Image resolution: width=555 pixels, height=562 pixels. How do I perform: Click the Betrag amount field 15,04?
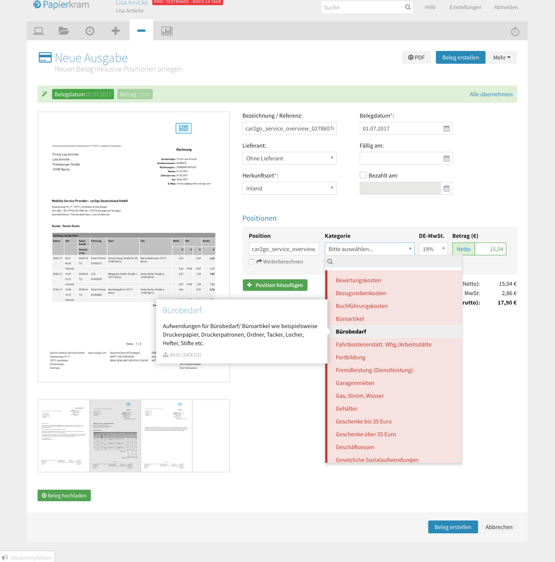tap(490, 249)
